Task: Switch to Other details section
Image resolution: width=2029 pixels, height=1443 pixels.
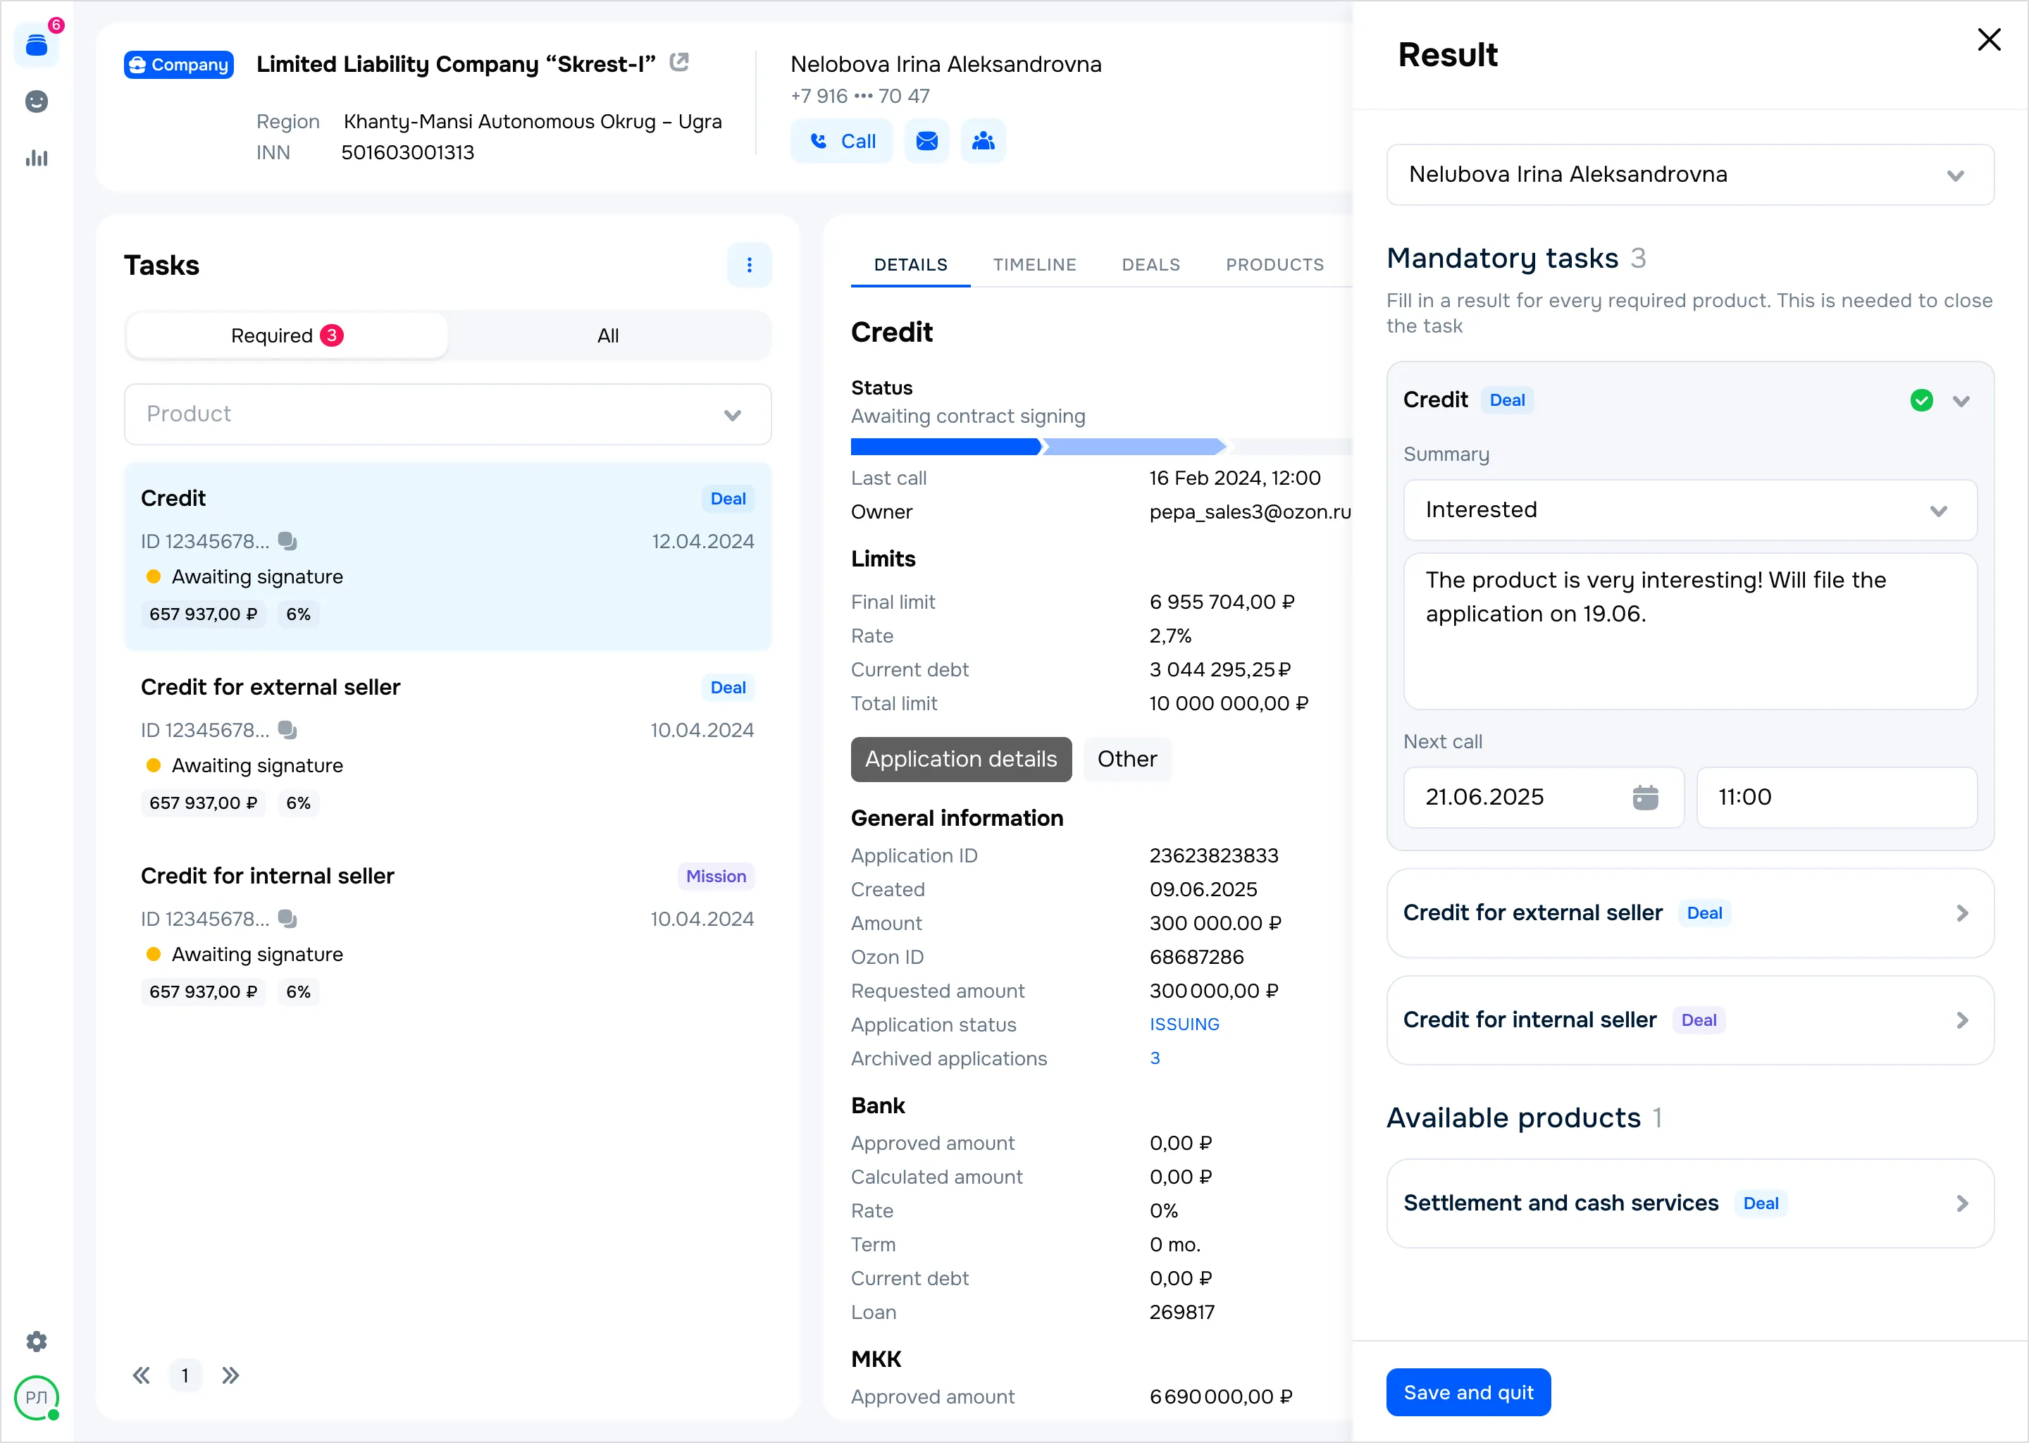Action: click(1127, 759)
